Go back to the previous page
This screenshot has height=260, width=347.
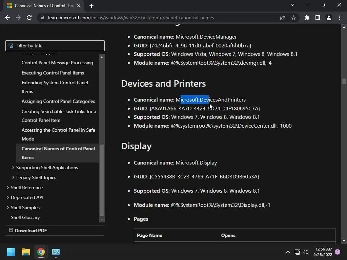pos(7,18)
